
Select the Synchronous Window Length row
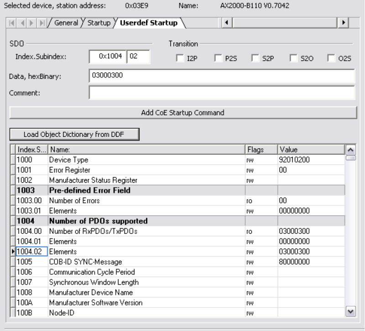178,282
